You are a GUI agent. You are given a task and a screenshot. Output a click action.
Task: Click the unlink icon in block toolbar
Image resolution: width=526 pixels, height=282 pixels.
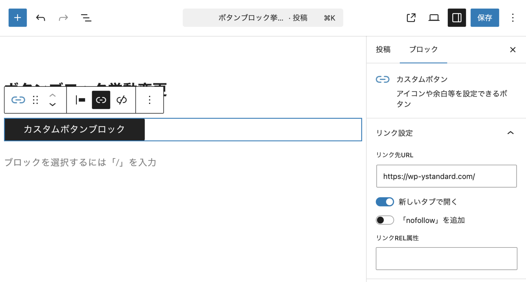(x=122, y=100)
